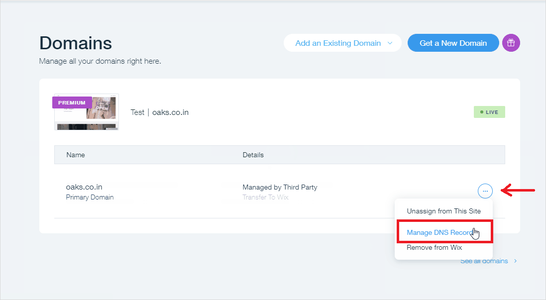Click the Test | oaks.co.in site title
This screenshot has height=300, width=546.
pos(159,112)
